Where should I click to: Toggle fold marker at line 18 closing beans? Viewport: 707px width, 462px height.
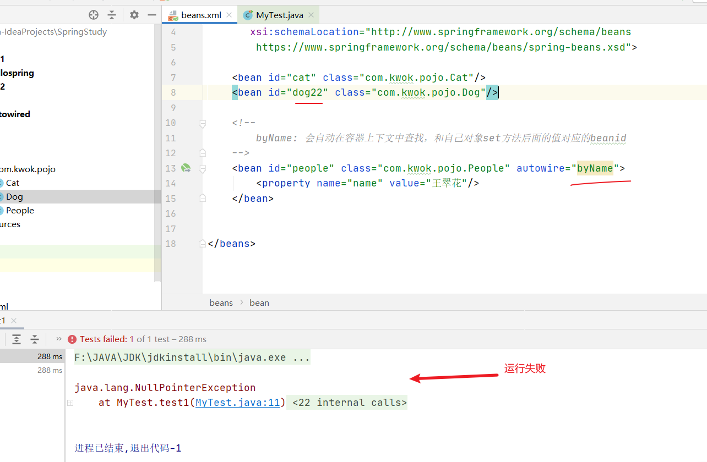[203, 244]
